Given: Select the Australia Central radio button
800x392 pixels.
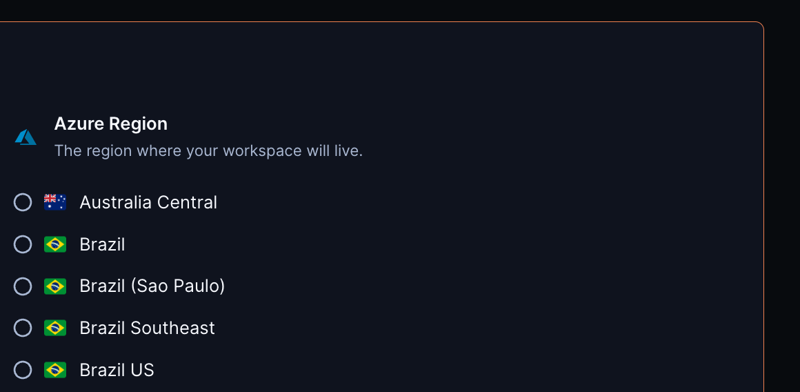Looking at the screenshot, I should [x=23, y=202].
